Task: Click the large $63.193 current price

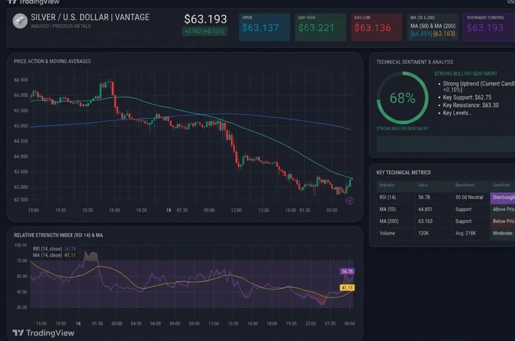Action: click(205, 19)
